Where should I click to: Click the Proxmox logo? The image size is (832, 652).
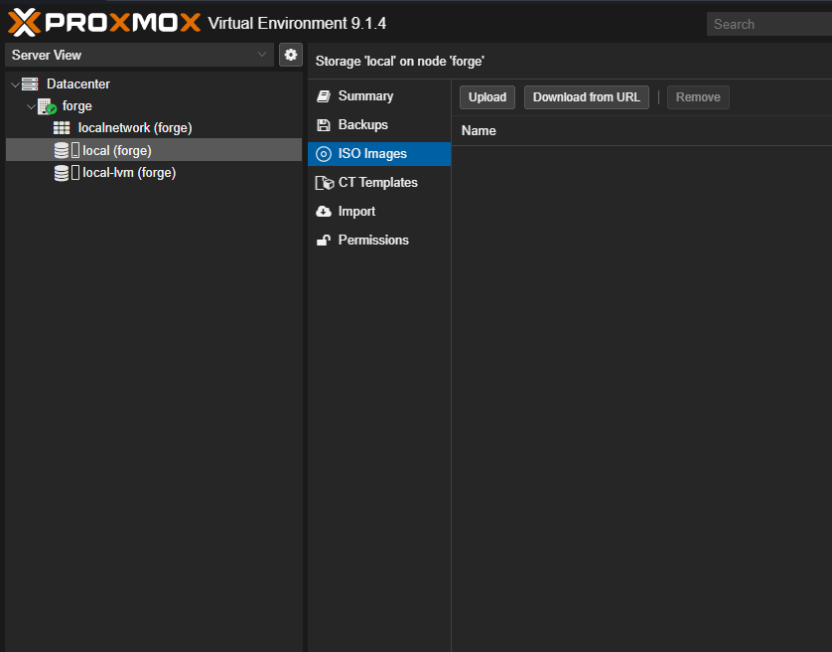pyautogui.click(x=104, y=23)
